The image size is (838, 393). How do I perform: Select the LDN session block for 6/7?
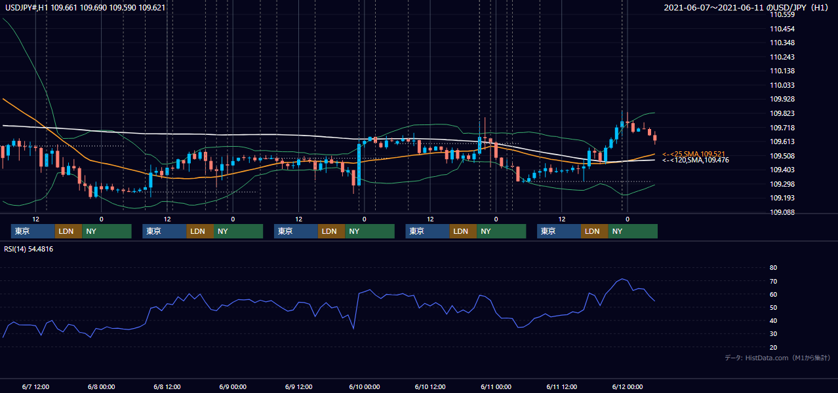68,231
